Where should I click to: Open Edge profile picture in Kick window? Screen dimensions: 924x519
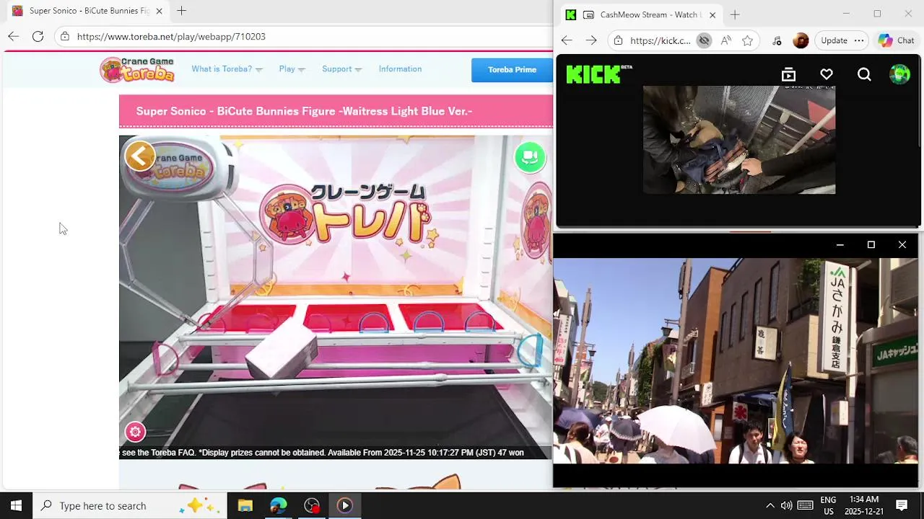tap(801, 40)
